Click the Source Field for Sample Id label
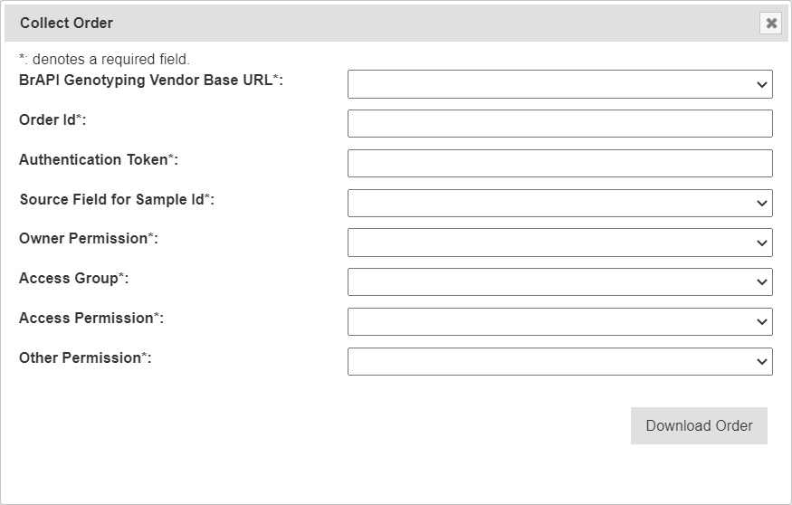 click(x=116, y=200)
